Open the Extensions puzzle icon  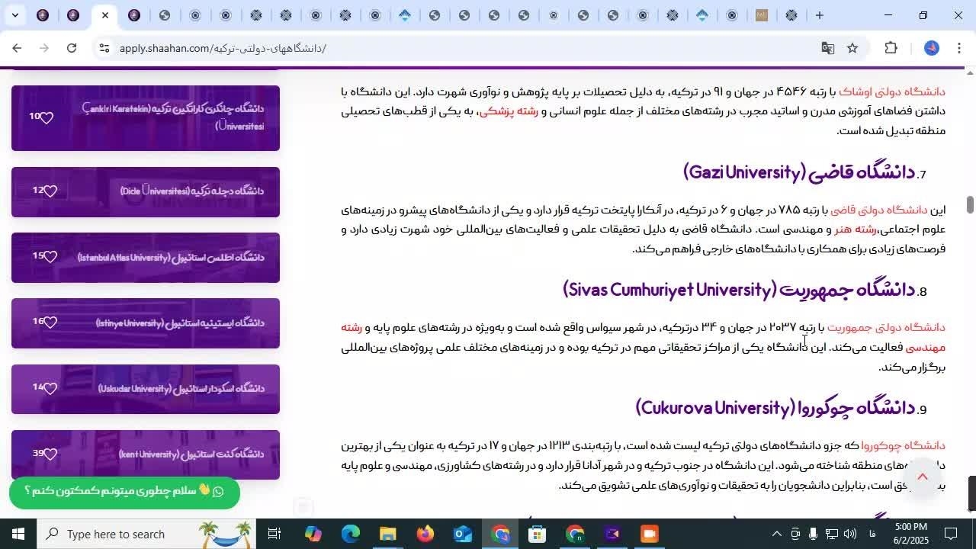(891, 48)
